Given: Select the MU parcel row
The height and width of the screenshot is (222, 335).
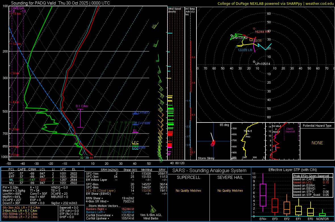Looking at the screenshot, I should tap(43, 183).
